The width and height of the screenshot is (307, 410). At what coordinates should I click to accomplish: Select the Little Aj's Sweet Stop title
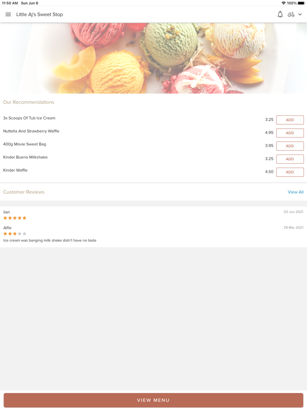point(39,14)
